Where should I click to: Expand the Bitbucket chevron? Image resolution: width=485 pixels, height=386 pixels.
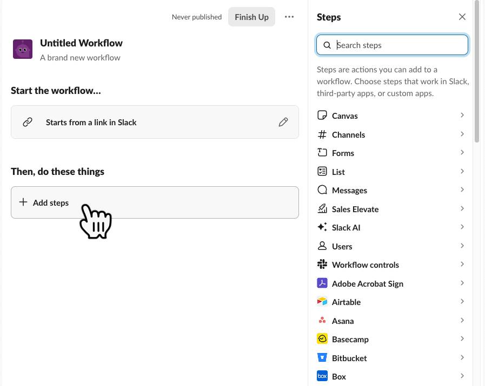462,357
